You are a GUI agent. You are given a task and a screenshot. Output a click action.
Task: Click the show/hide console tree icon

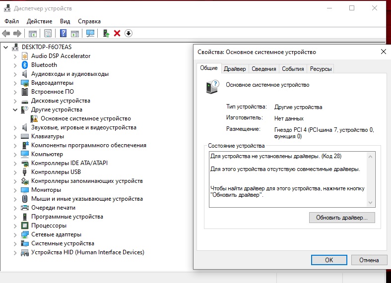33,33
